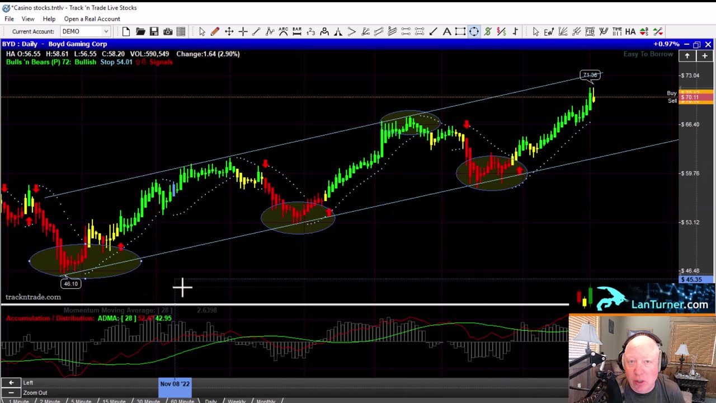Image resolution: width=716 pixels, height=403 pixels.
Task: Select the ARC drawing tool
Action: (284, 32)
